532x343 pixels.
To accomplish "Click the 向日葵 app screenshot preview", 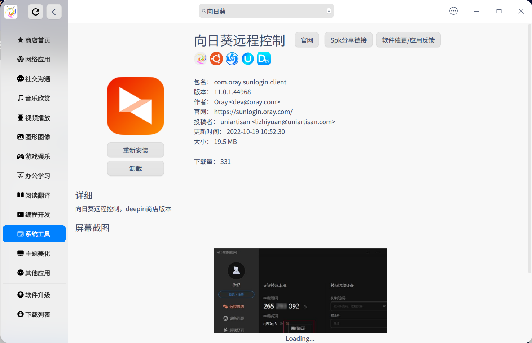I will click(x=300, y=291).
